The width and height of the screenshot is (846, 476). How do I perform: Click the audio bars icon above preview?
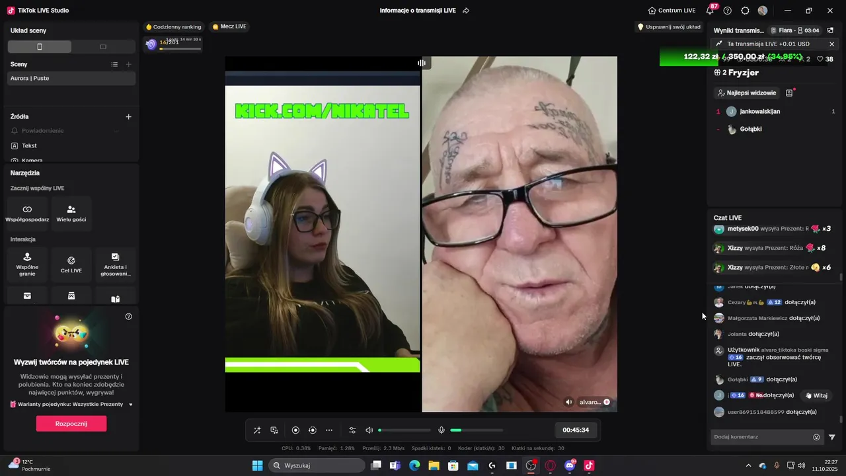422,63
